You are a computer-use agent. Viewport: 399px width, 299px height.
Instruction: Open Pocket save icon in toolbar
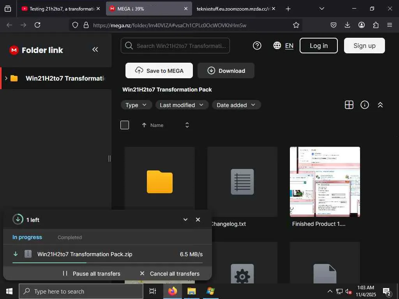pos(334,25)
